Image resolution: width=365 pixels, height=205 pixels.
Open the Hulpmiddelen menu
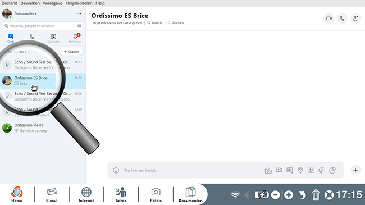pyautogui.click(x=79, y=3)
